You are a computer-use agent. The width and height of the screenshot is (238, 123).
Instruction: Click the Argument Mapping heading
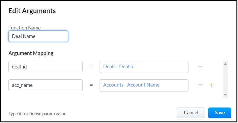pyautogui.click(x=31, y=53)
